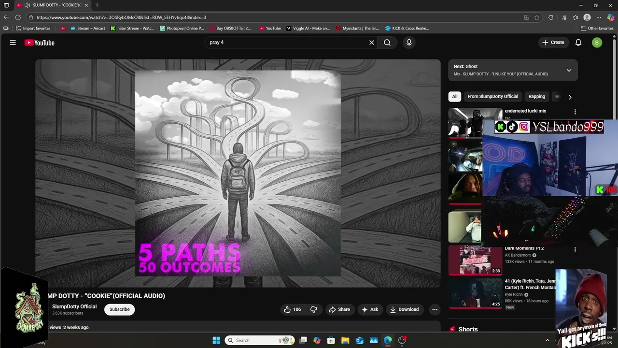The height and width of the screenshot is (348, 618).
Task: Like the video with 106 likes
Action: pos(293,309)
